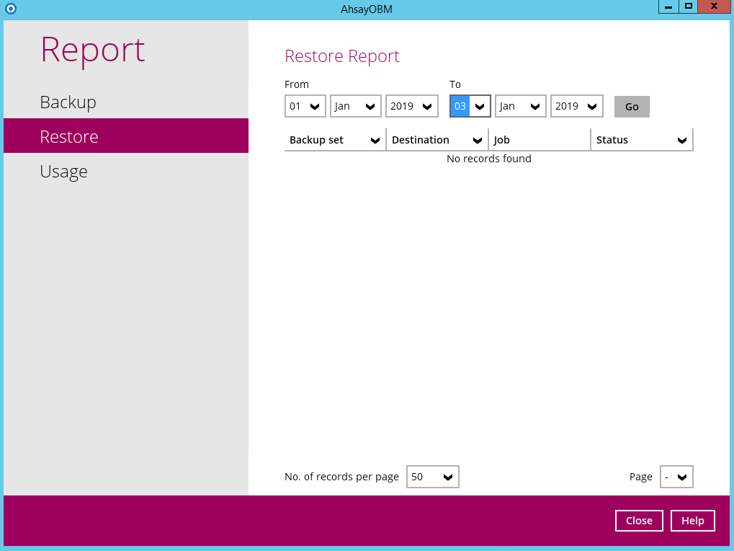The width and height of the screenshot is (734, 551).
Task: Pick a To year from dropdown
Action: 577,106
